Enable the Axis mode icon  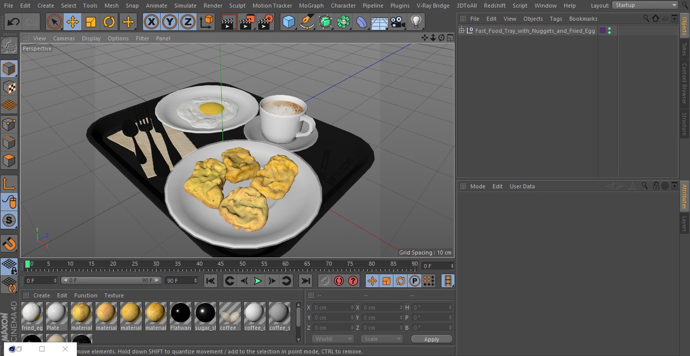click(9, 184)
